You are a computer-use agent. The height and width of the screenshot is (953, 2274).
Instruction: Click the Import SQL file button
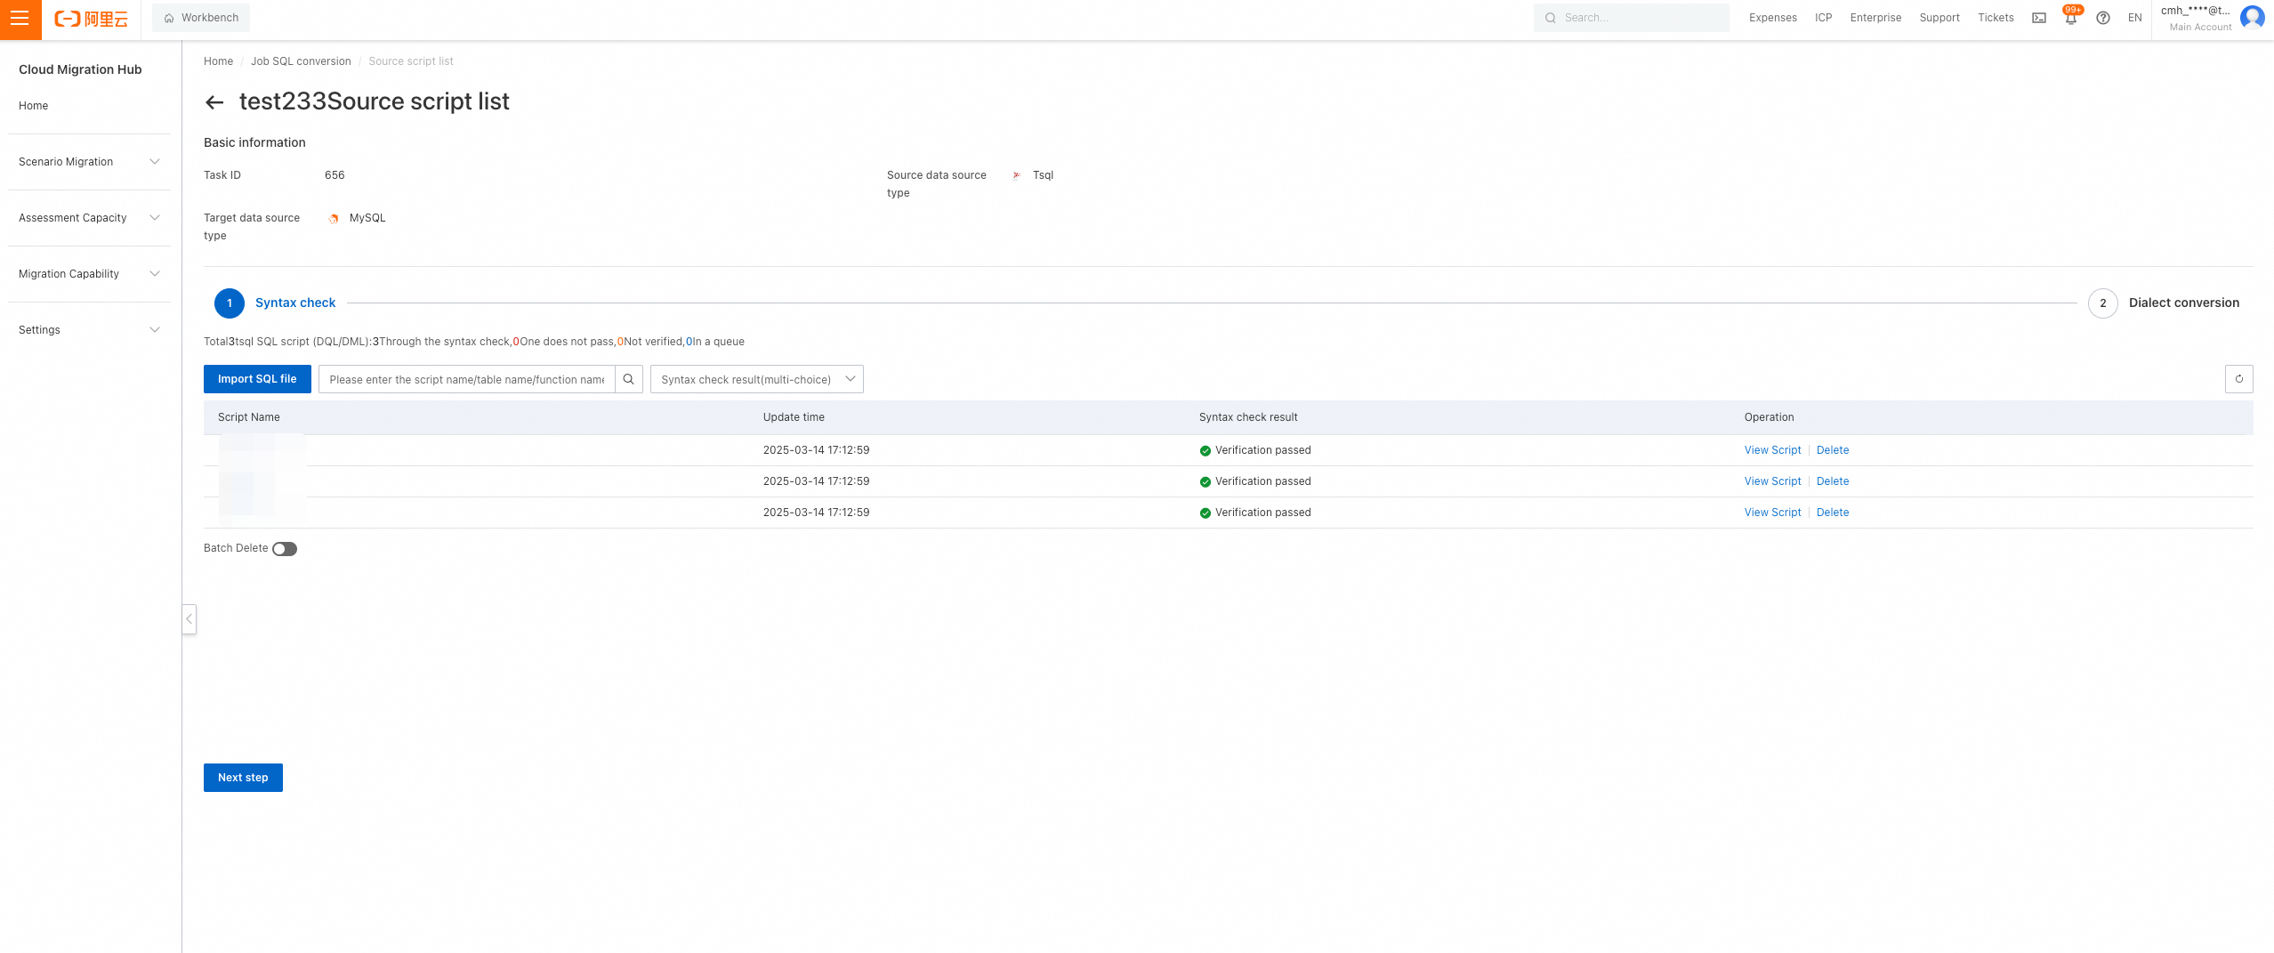point(257,379)
